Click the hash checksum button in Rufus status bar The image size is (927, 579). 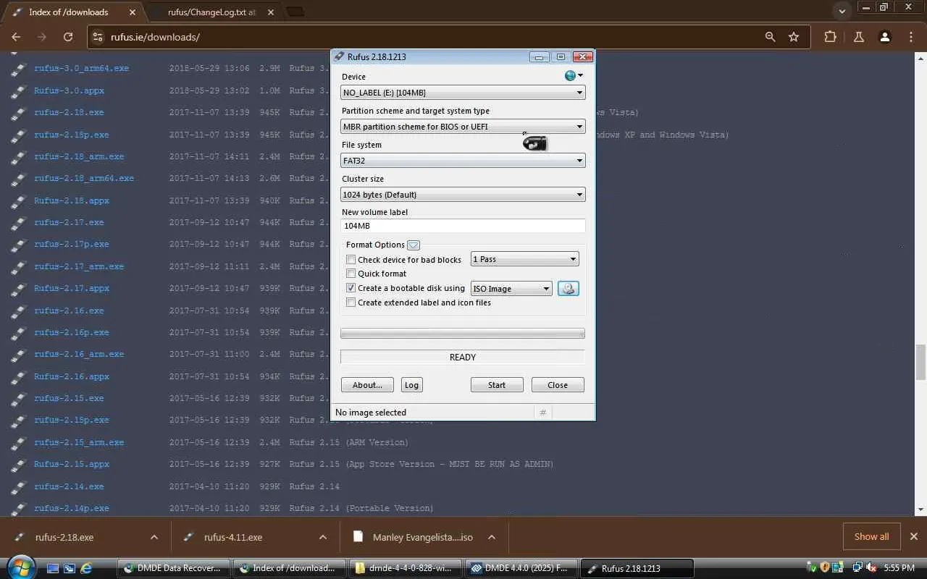coord(543,413)
